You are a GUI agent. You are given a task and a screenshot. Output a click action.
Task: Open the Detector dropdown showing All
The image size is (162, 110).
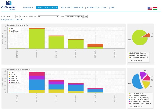[x=48, y=17]
